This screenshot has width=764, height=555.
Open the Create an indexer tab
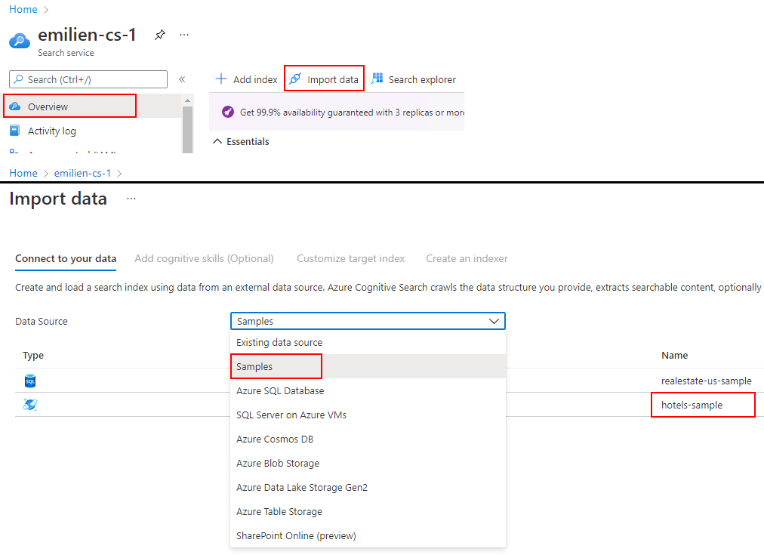pos(467,259)
